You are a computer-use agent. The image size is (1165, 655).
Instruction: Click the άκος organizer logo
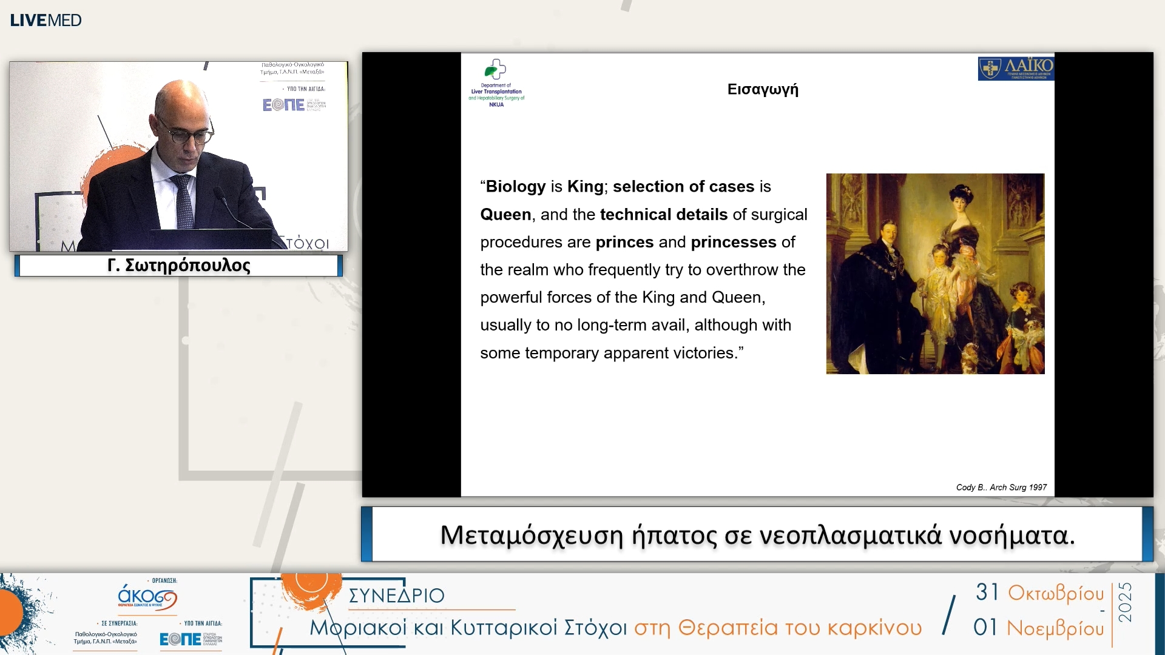[x=147, y=597]
